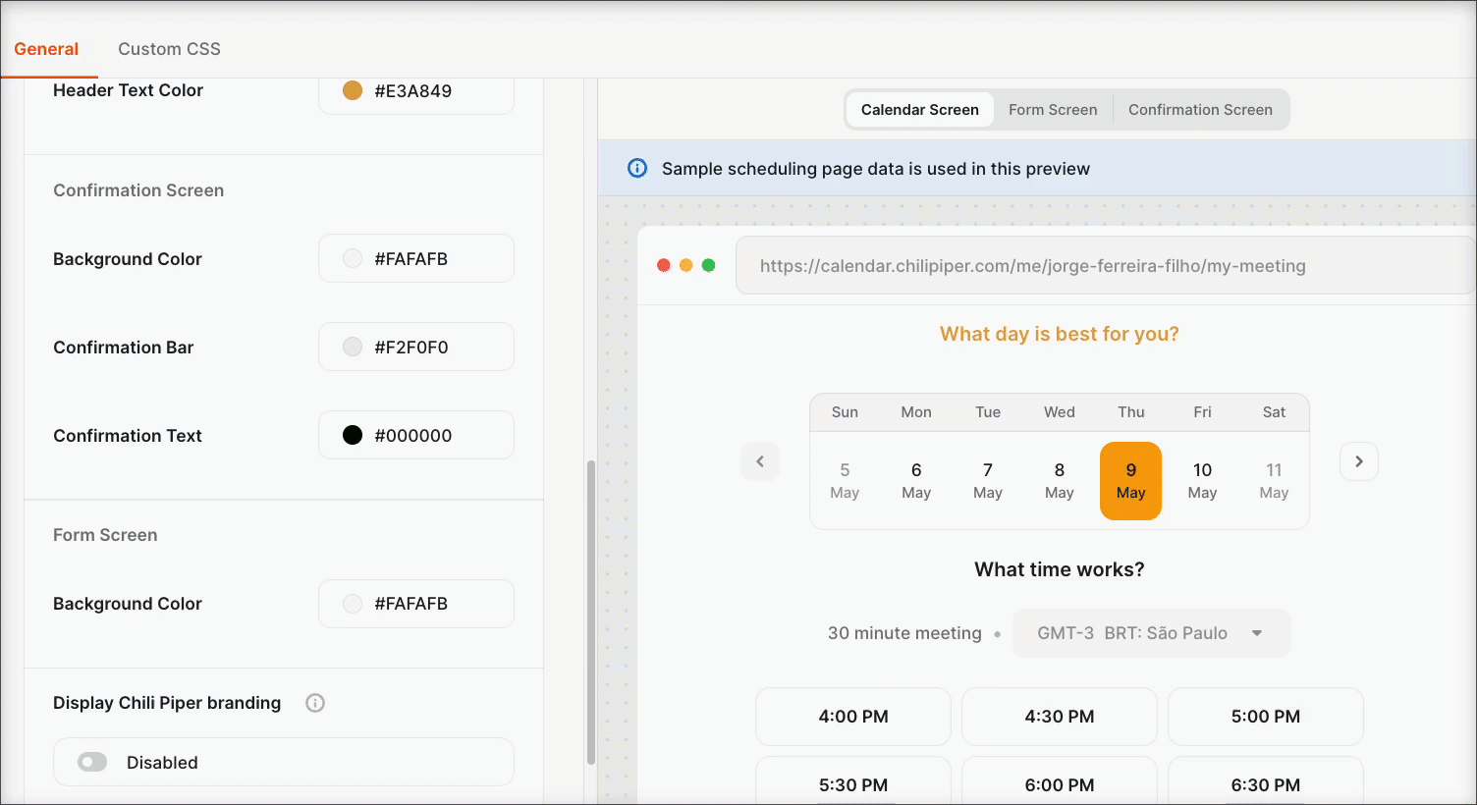This screenshot has width=1477, height=805.
Task: Select 10 May in the calendar
Action: (x=1203, y=481)
